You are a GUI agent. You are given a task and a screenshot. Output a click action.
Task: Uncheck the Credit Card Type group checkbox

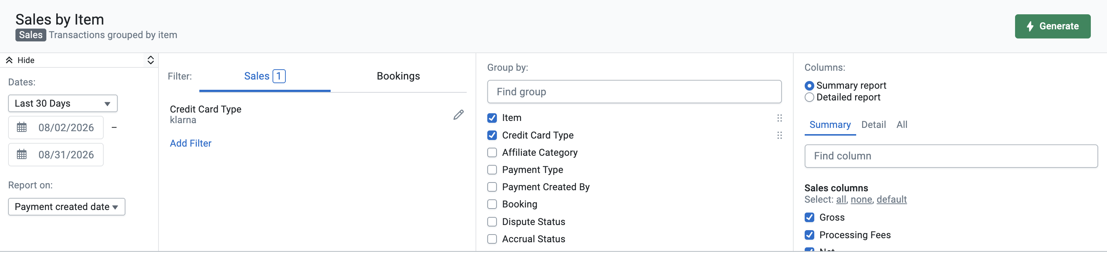pos(492,136)
